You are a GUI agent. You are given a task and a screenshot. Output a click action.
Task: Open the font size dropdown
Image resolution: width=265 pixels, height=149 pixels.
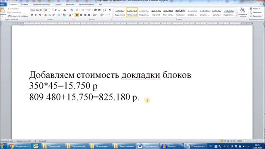tap(52, 10)
